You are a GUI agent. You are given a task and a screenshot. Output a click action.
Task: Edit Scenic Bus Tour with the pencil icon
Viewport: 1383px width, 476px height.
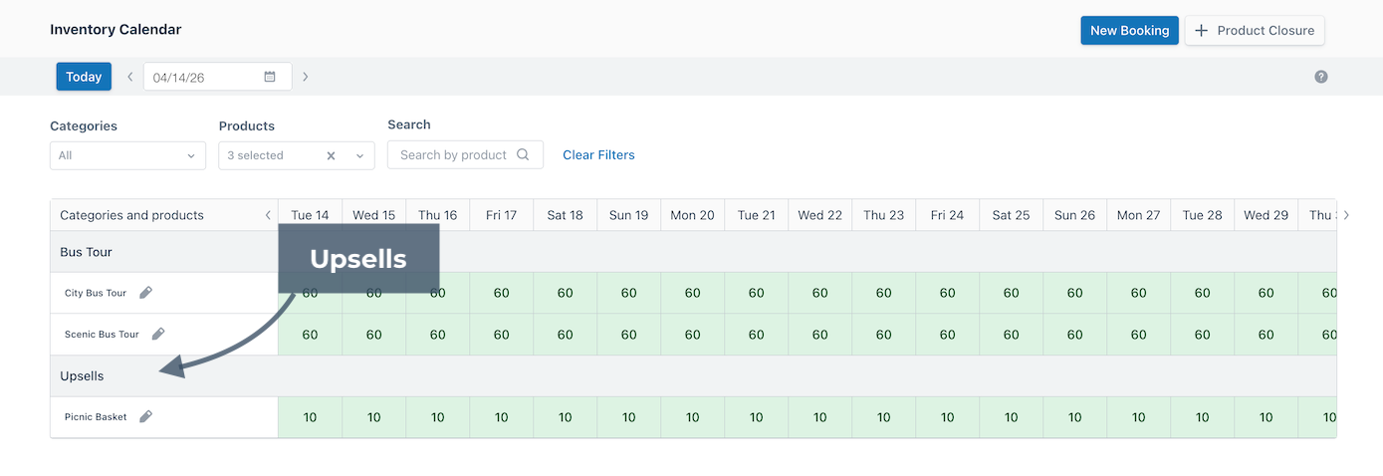(158, 335)
